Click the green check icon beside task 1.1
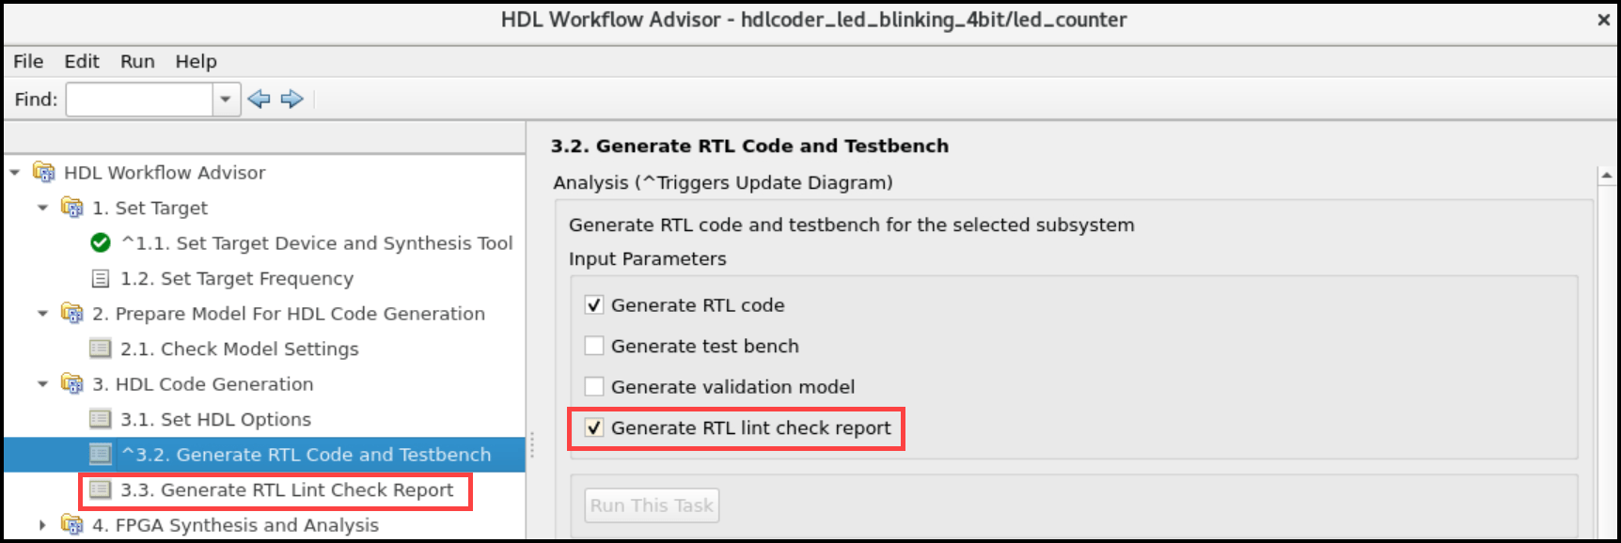 tap(101, 243)
